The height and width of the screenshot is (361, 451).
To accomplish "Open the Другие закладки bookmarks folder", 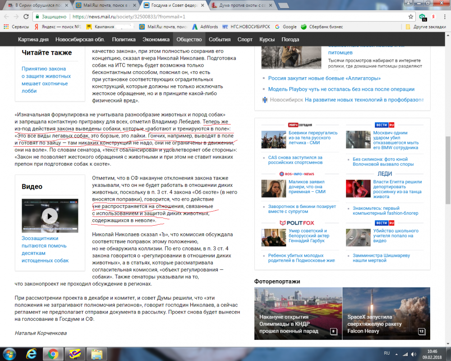I will (425, 27).
